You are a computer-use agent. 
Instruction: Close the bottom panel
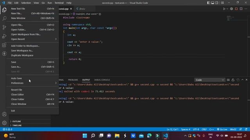(246, 80)
